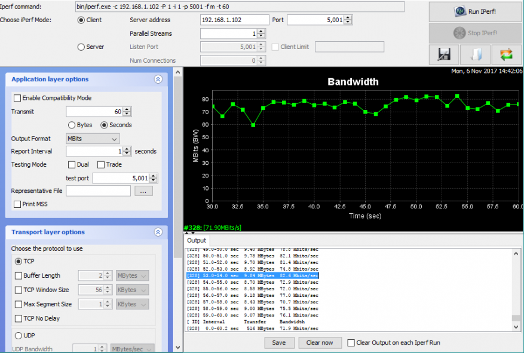This screenshot has width=524, height=353.
Task: Click the Clear now button
Action: [320, 343]
